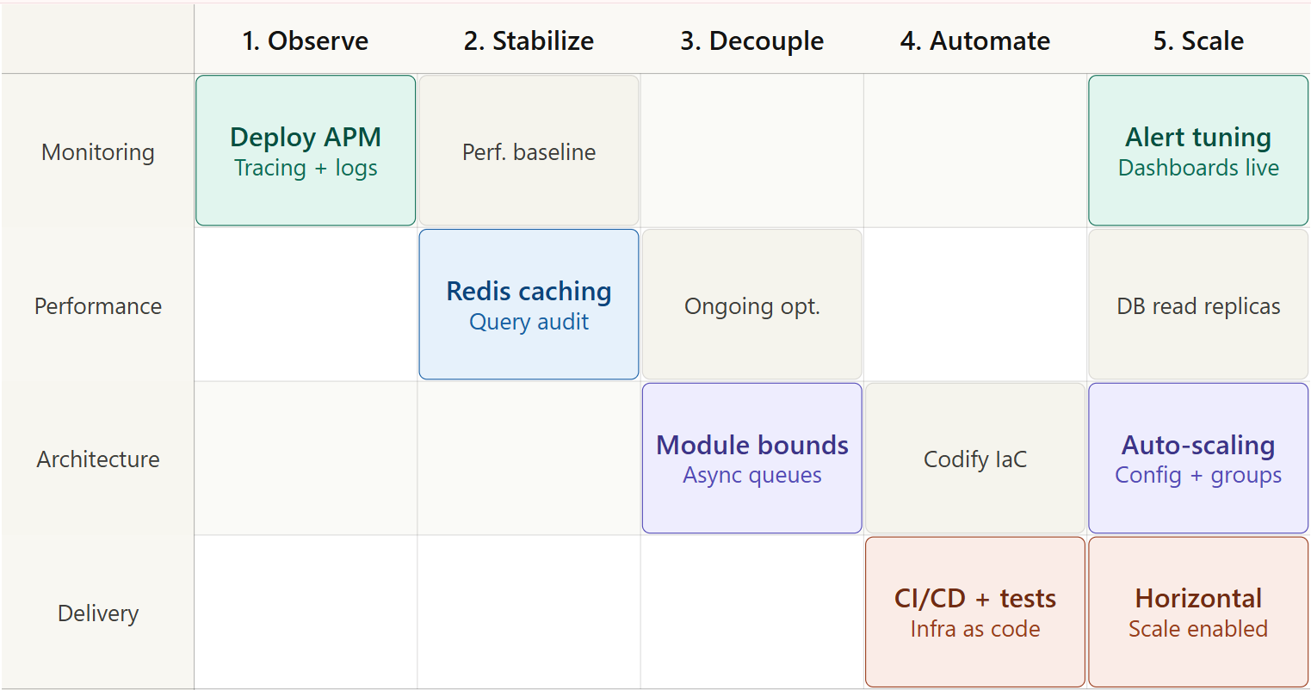The height and width of the screenshot is (690, 1311).
Task: Select the Delivery row label
Action: [98, 613]
